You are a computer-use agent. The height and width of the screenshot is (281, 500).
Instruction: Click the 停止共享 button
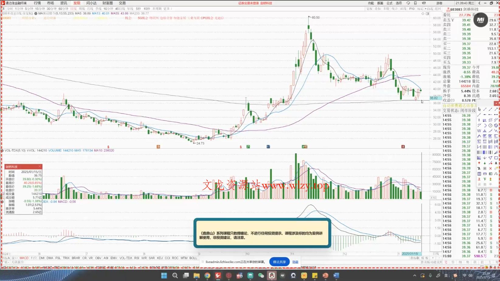click(279, 262)
